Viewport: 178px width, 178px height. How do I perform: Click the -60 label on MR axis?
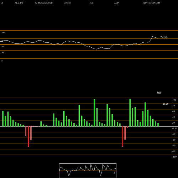(174, 146)
